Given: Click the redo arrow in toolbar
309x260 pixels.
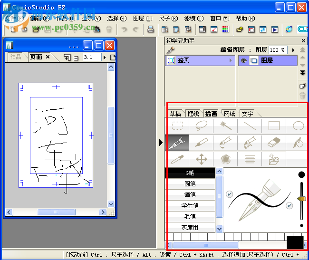Looking at the screenshot, I should click(x=135, y=29).
